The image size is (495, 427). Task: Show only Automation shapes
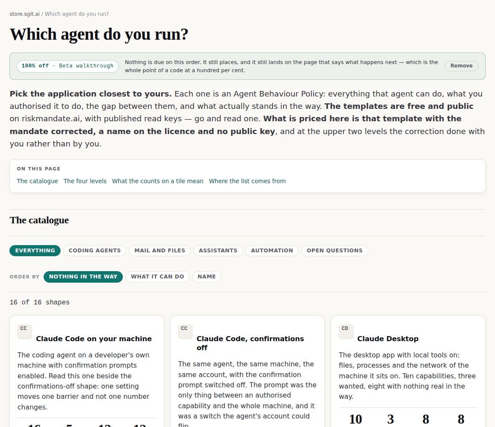click(x=272, y=251)
